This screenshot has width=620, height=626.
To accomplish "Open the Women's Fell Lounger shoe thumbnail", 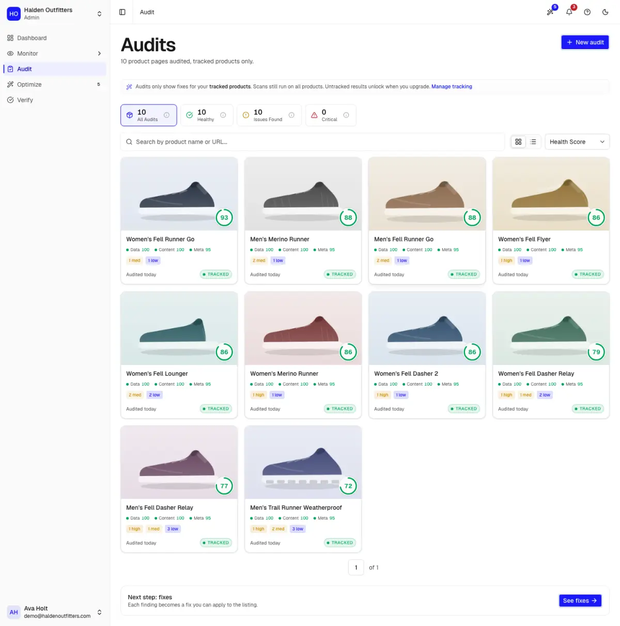I will pyautogui.click(x=179, y=328).
